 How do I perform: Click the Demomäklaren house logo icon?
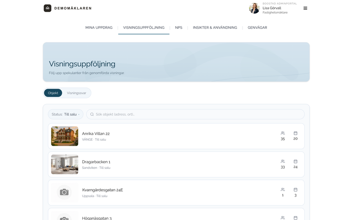[47, 8]
